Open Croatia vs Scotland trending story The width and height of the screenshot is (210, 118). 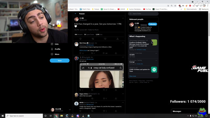point(143,45)
